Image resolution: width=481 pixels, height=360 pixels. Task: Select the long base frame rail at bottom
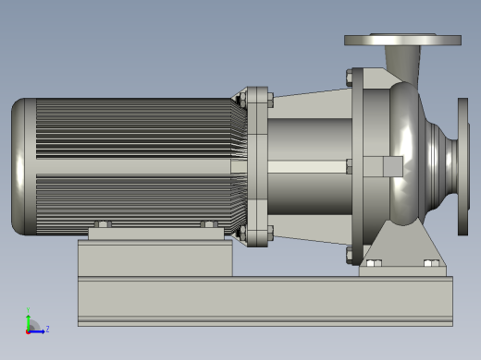(265, 301)
